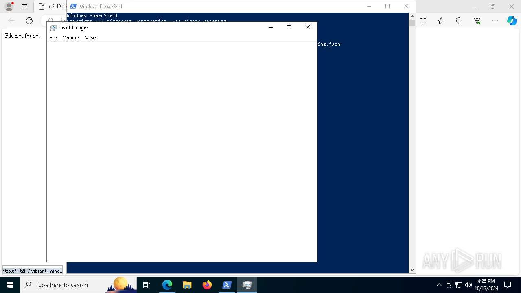Minimize the Task Manager window

(x=271, y=27)
